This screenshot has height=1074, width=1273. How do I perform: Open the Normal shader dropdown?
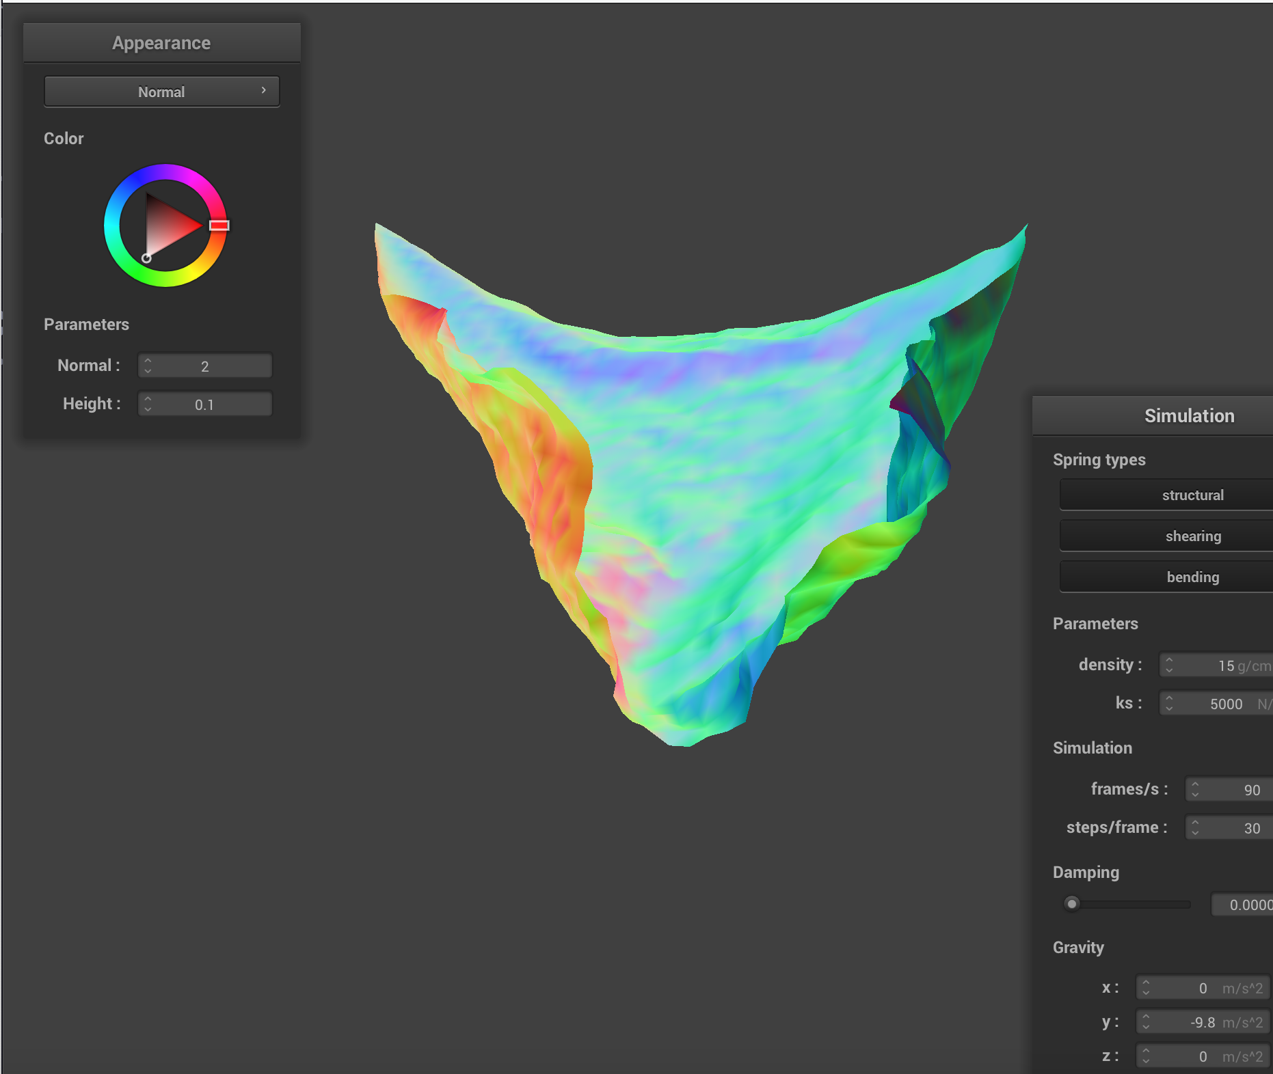coord(161,92)
